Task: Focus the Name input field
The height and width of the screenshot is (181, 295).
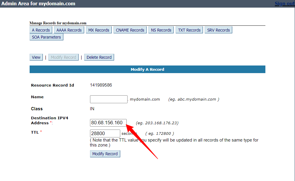Action: coord(108,99)
